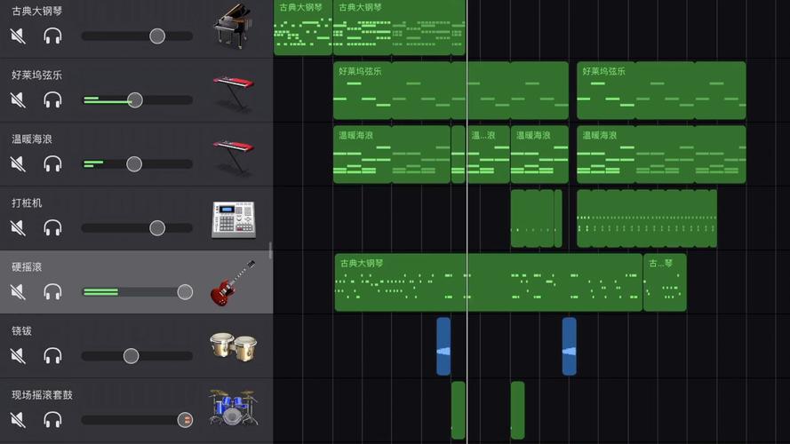
Task: Click the 铙钹 bongo drums icon
Action: [x=233, y=347]
